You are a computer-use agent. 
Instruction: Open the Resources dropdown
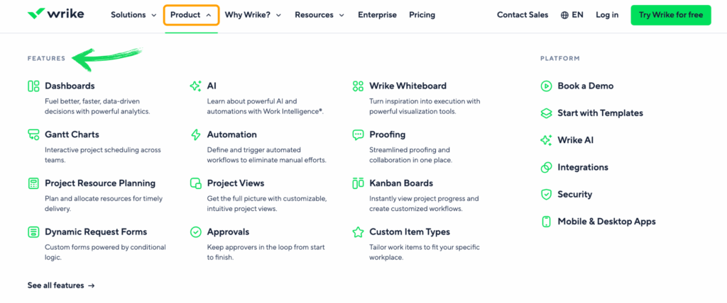(x=319, y=15)
